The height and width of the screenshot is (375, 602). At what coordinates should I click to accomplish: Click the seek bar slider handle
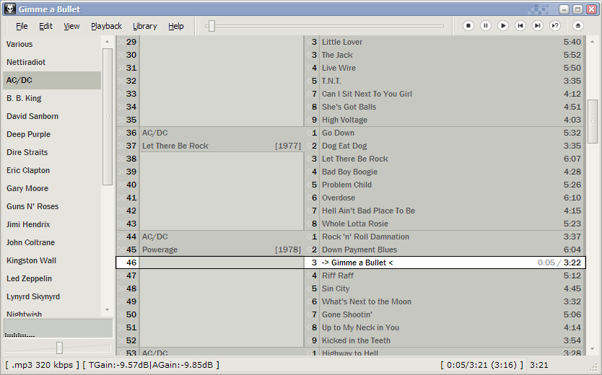tap(211, 26)
